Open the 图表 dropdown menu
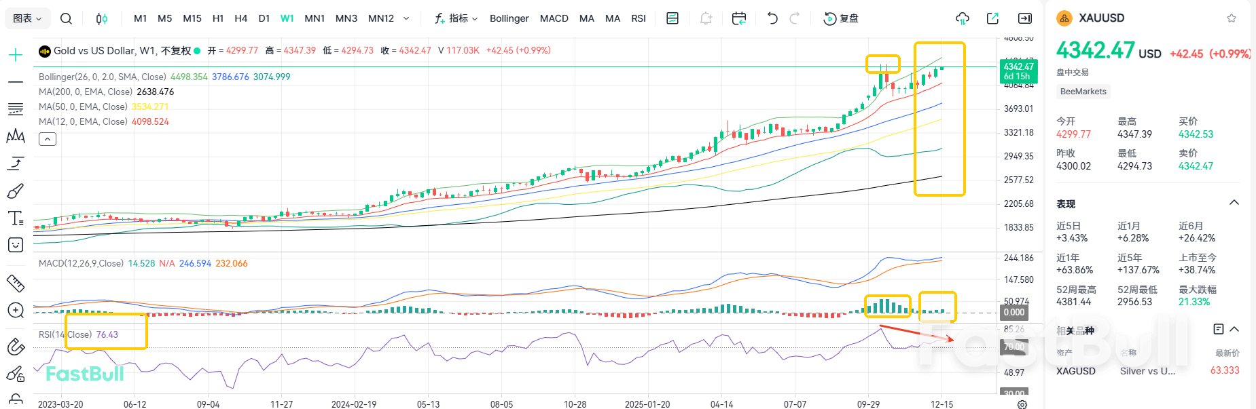 tap(27, 18)
